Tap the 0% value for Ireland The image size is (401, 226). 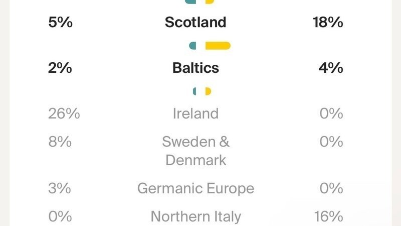click(x=331, y=114)
